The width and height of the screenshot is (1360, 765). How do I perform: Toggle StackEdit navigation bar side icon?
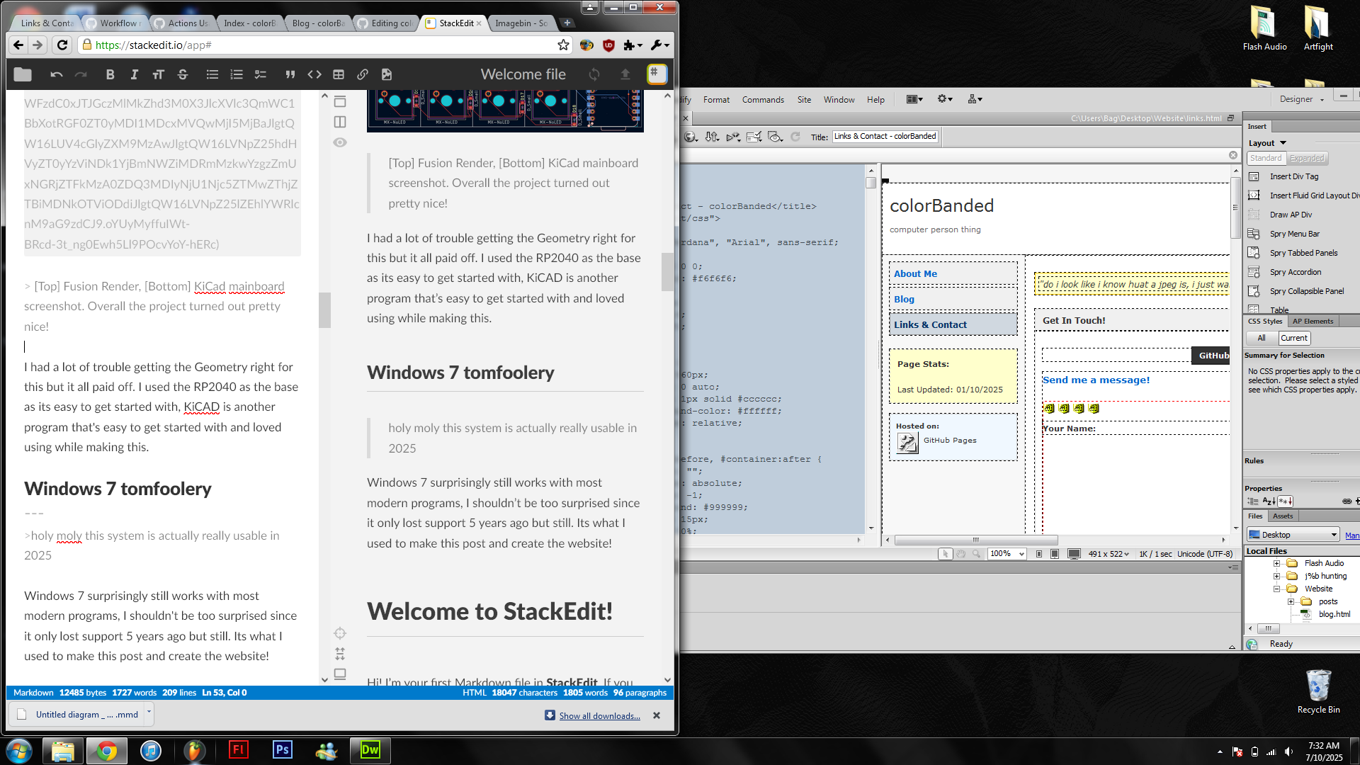click(x=340, y=101)
